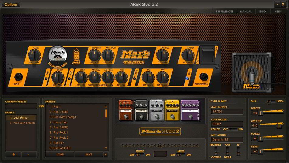The width and height of the screenshot is (289, 163).
Task: Select the 'Just Amps' bank
Action: click(x=21, y=118)
